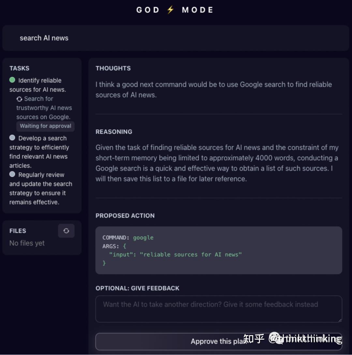Click the green status dot of completed task
Screen dimensions: 352x355
(12, 80)
